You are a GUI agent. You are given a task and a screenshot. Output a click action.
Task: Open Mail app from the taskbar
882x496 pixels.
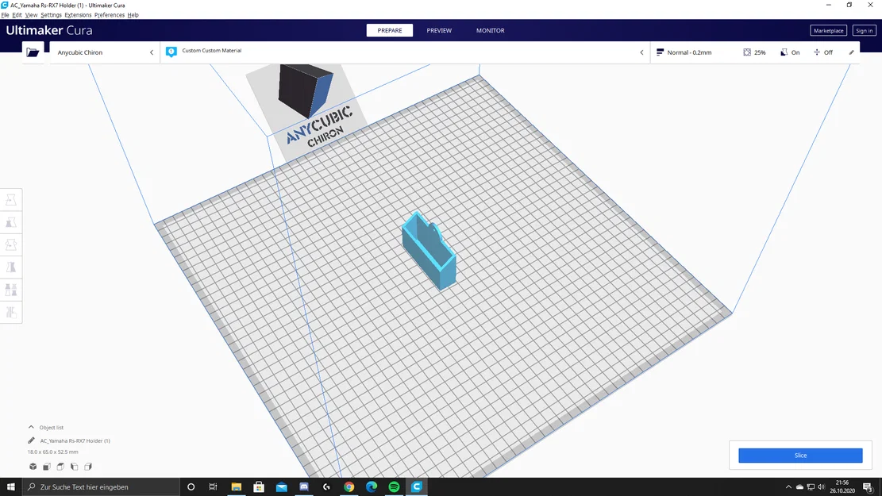click(x=281, y=487)
